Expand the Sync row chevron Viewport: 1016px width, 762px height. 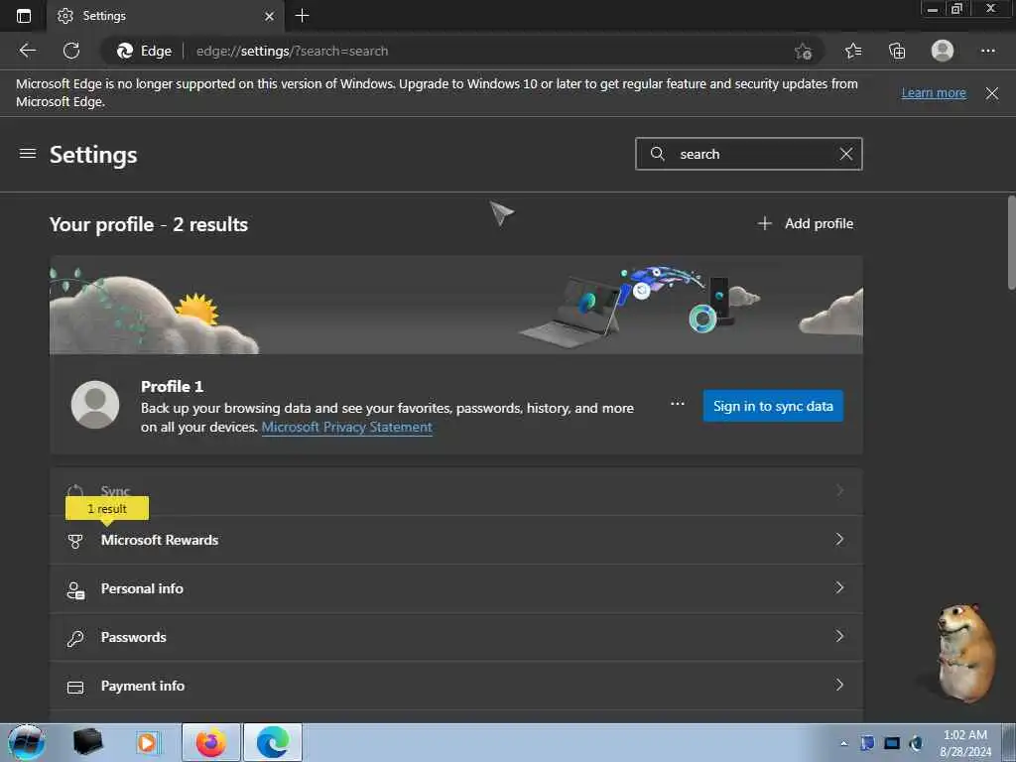839,490
